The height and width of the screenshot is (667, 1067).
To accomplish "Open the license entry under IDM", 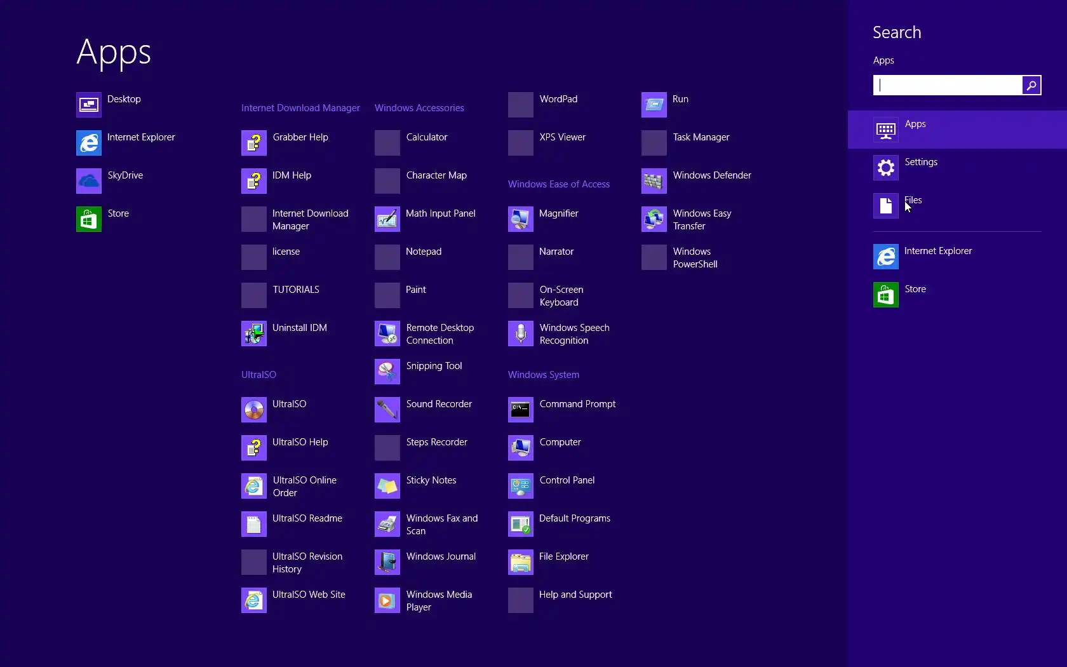I will [x=271, y=257].
